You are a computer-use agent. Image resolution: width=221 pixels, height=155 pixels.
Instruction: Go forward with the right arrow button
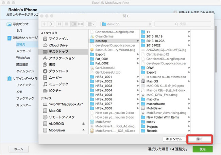51,24
